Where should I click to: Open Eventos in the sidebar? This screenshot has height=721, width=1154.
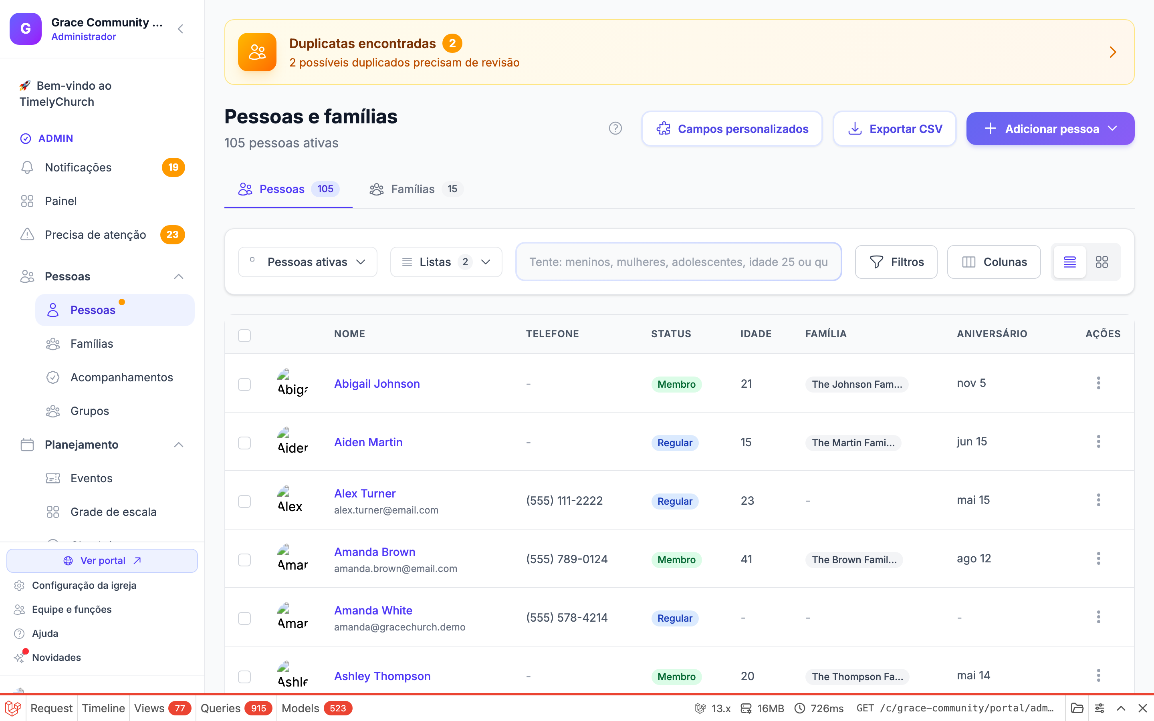(115, 478)
